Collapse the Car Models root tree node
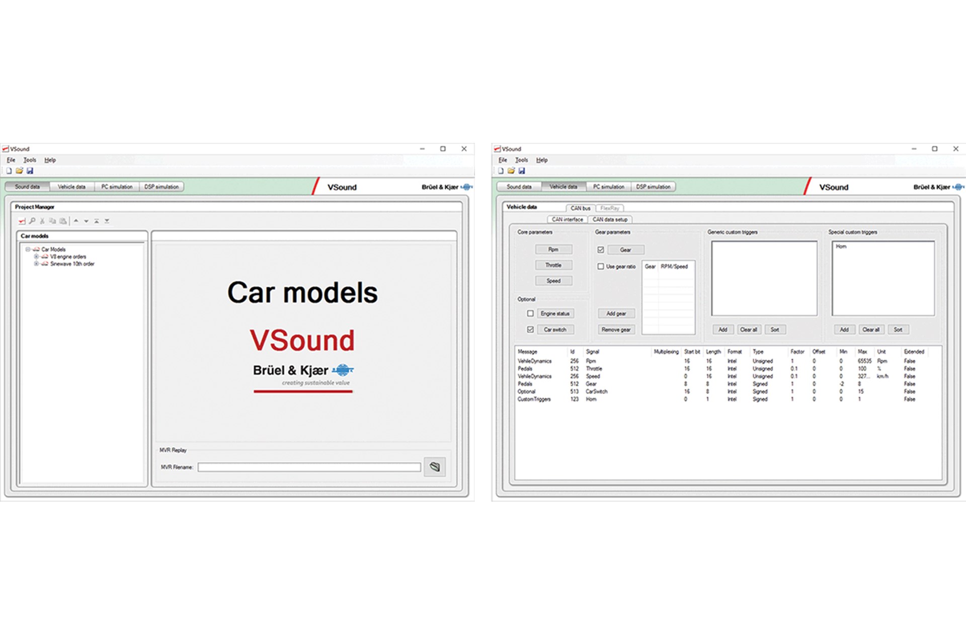The width and height of the screenshot is (966, 644). pos(28,249)
